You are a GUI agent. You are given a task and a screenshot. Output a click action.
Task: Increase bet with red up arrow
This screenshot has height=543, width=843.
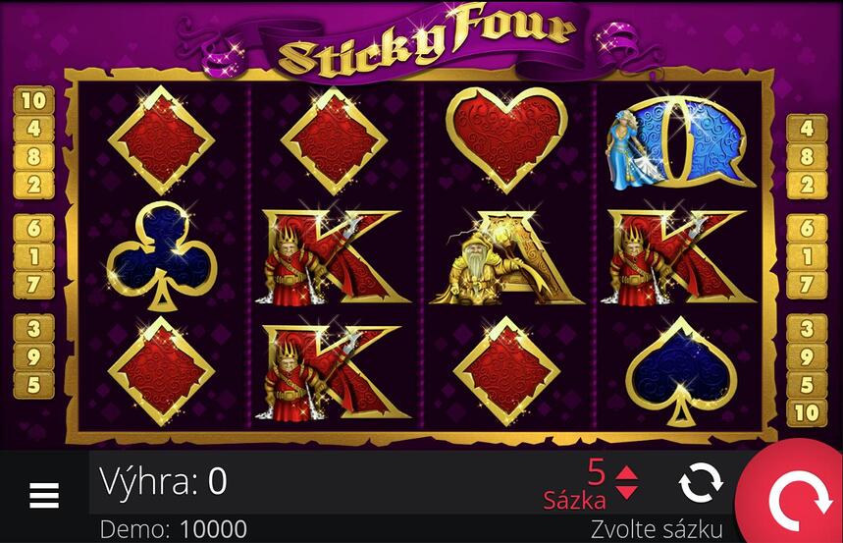(x=627, y=473)
